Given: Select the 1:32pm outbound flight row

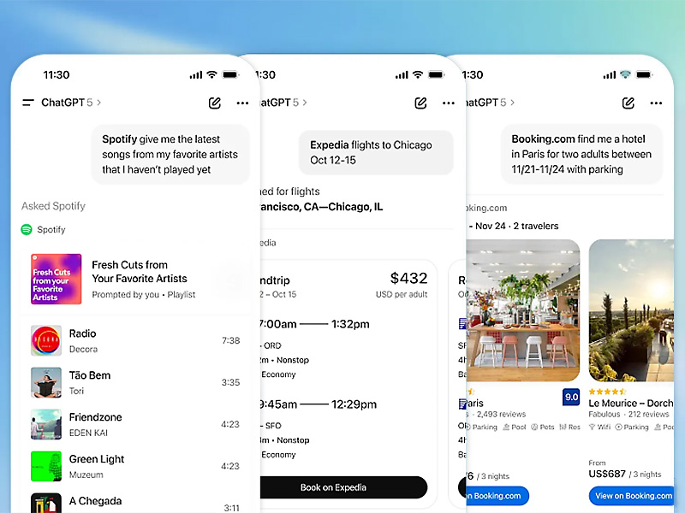Looking at the screenshot, I should pos(314,324).
